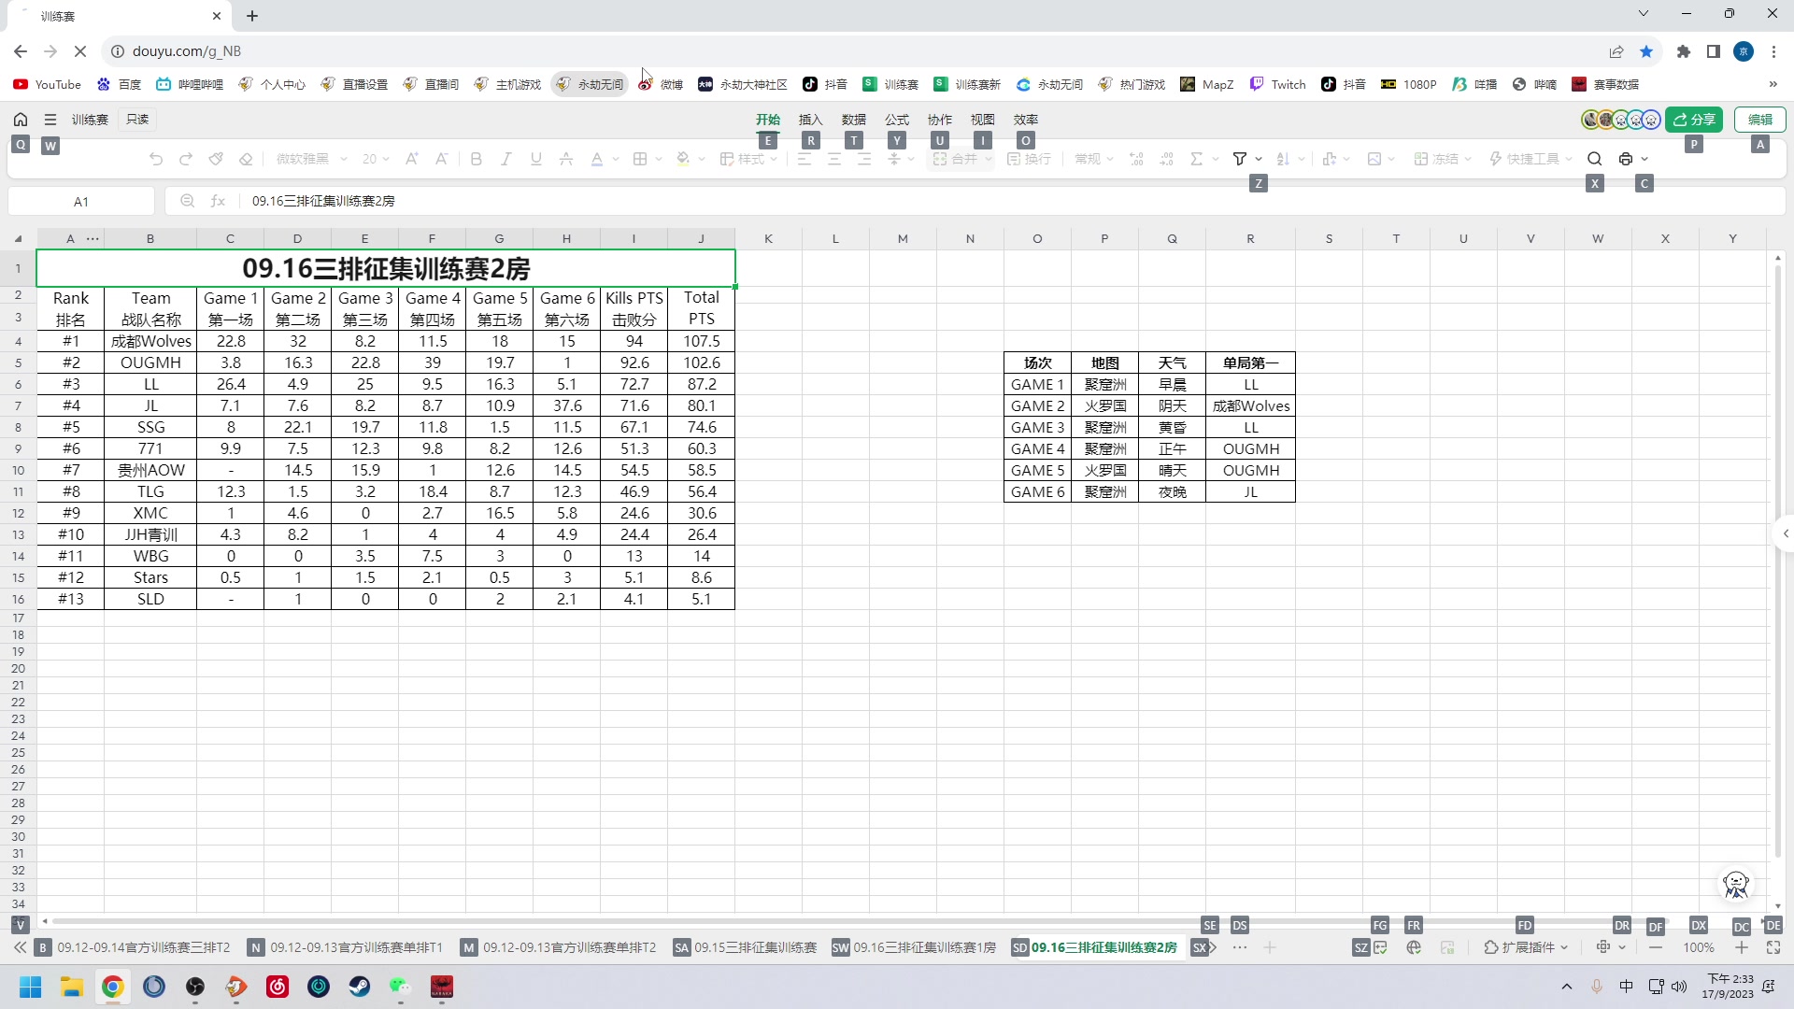
Task: Open the 09.16三排征集训练赛1房 sheet tab
Action: pos(923,947)
